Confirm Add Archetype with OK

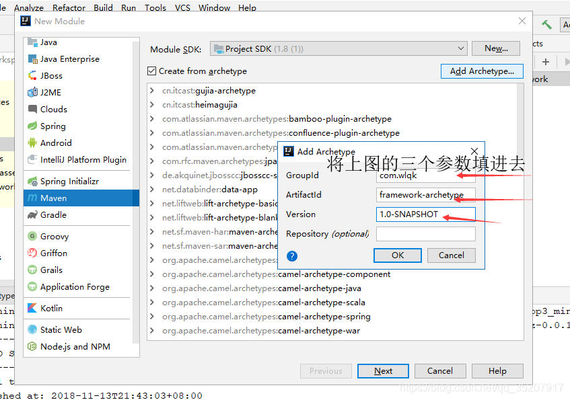pos(398,255)
